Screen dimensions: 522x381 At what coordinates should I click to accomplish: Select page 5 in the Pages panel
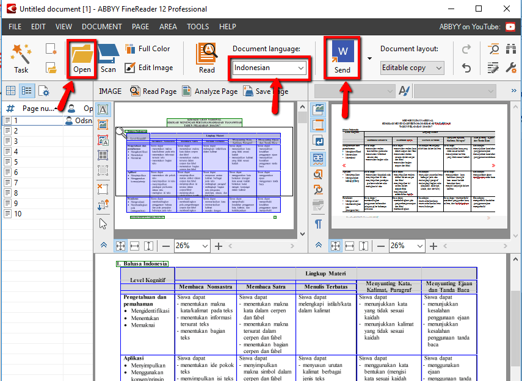click(15, 162)
